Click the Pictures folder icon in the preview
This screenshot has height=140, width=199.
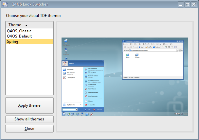[x=136, y=55]
